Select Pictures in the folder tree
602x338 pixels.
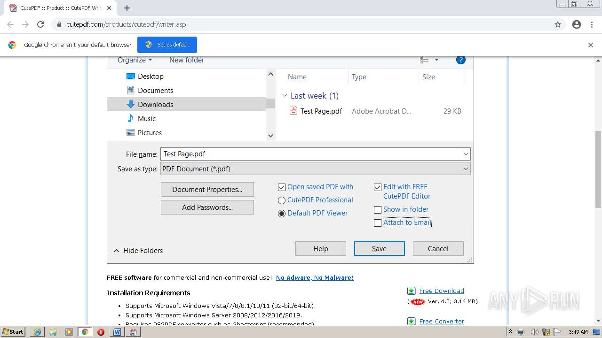coord(150,133)
